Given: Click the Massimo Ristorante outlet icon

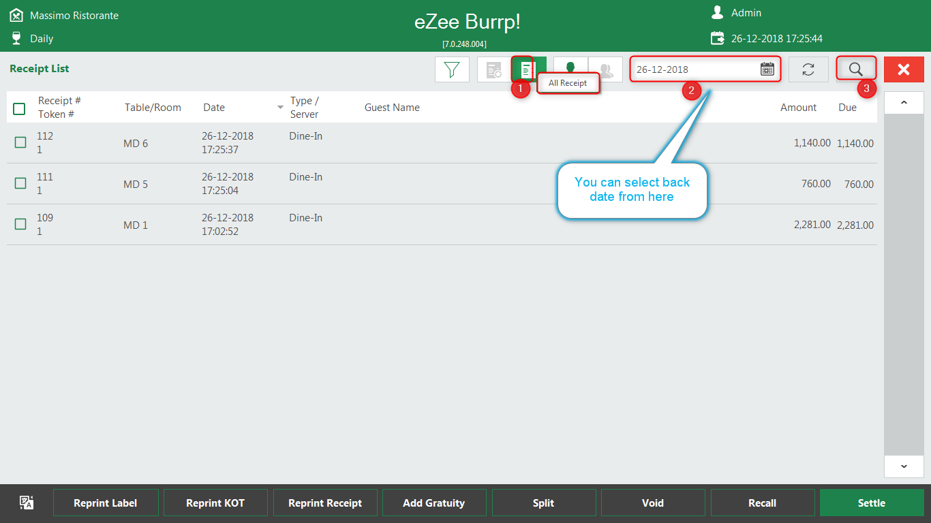Looking at the screenshot, I should [x=16, y=14].
